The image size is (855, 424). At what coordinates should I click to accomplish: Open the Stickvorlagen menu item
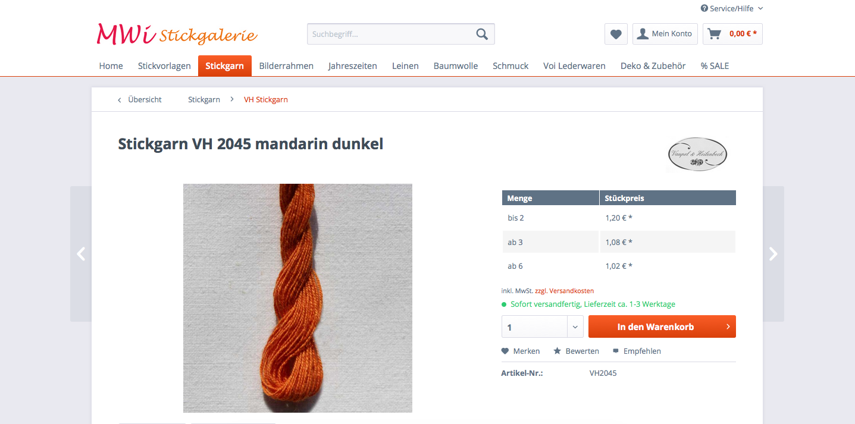(164, 66)
